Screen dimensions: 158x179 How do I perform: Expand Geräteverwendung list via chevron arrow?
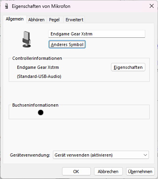[145, 155]
